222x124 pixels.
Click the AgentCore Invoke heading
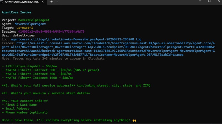point(17,12)
